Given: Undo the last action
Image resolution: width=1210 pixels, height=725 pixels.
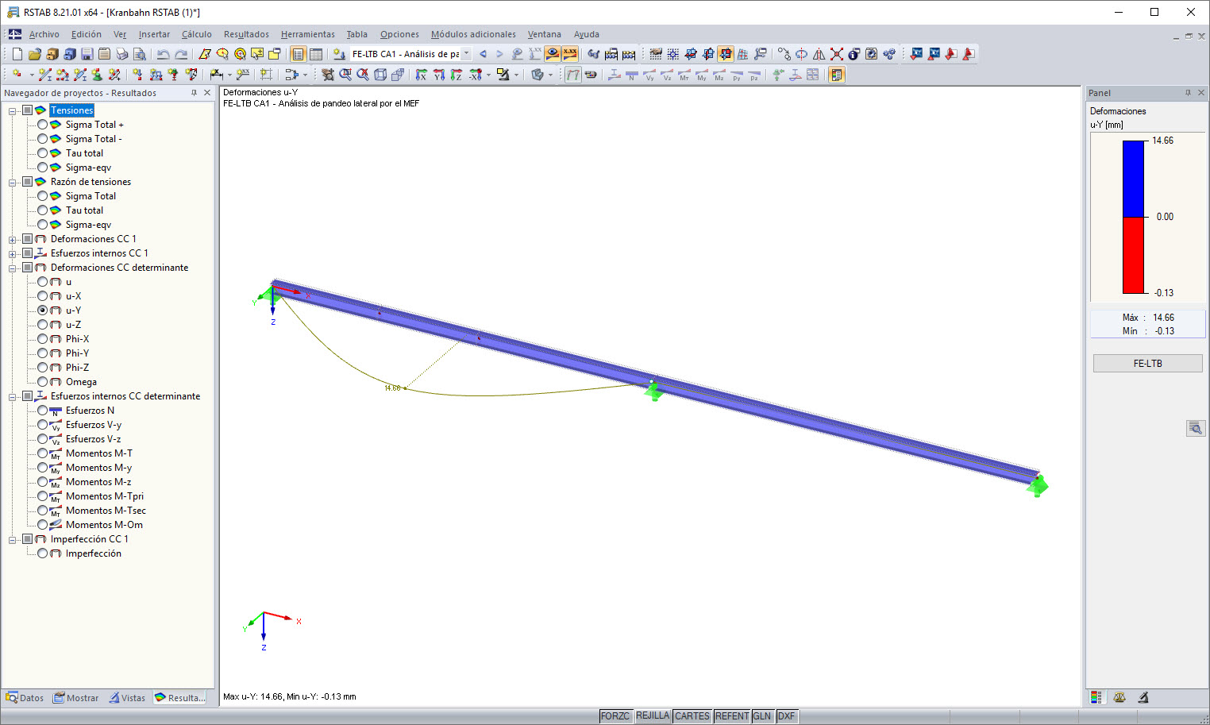Looking at the screenshot, I should coord(163,54).
